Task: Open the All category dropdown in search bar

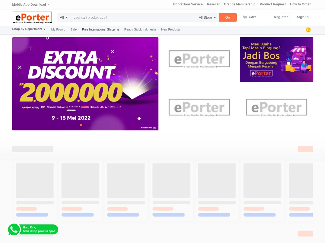Action: point(64,18)
